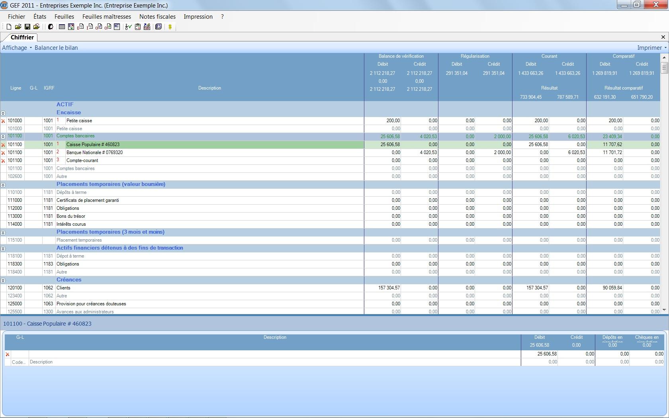Open the NC notes toolbar icon
Screen dimensions: 669x418
point(117,27)
